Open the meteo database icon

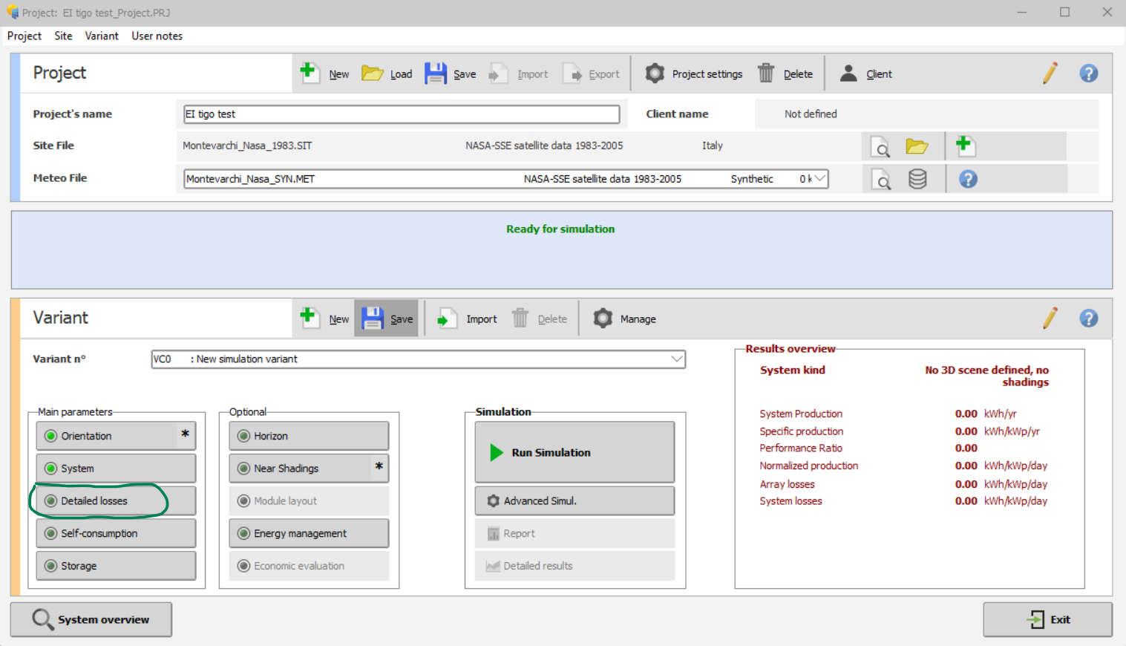click(x=917, y=179)
